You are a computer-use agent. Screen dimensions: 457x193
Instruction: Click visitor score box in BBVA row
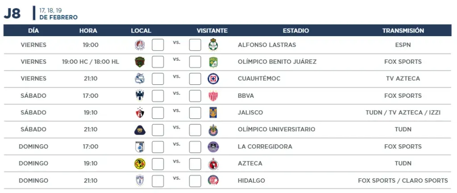(195, 96)
